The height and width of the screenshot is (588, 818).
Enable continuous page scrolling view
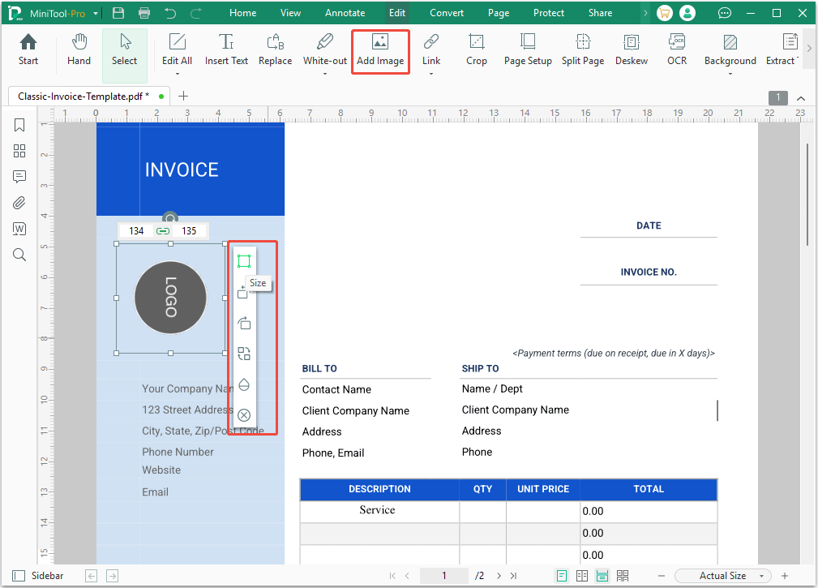coord(602,575)
